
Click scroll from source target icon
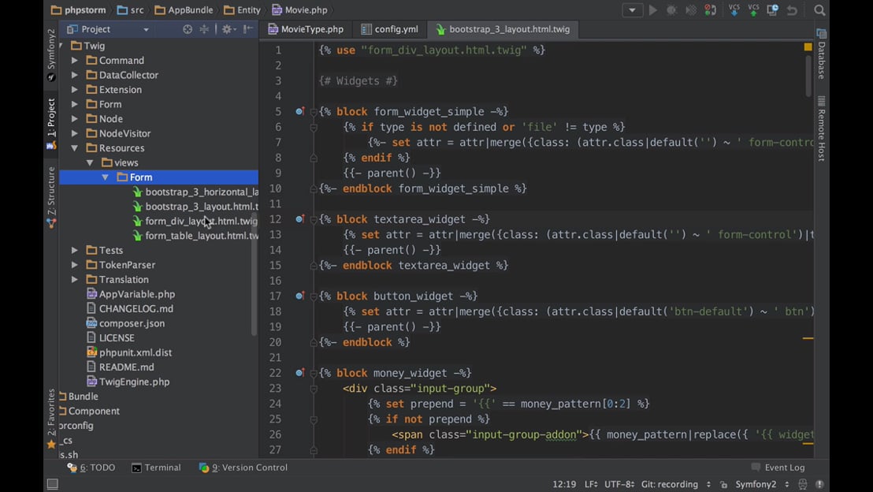coord(188,29)
